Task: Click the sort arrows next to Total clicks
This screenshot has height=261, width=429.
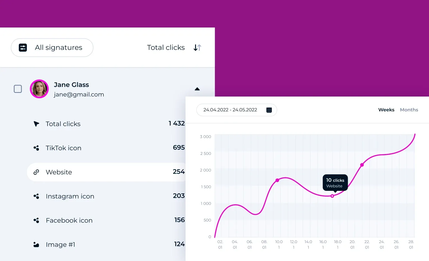Action: click(x=197, y=47)
